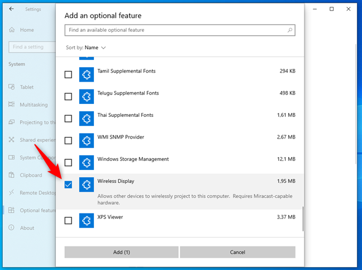Click the Projecting to this PC icon

11,122
